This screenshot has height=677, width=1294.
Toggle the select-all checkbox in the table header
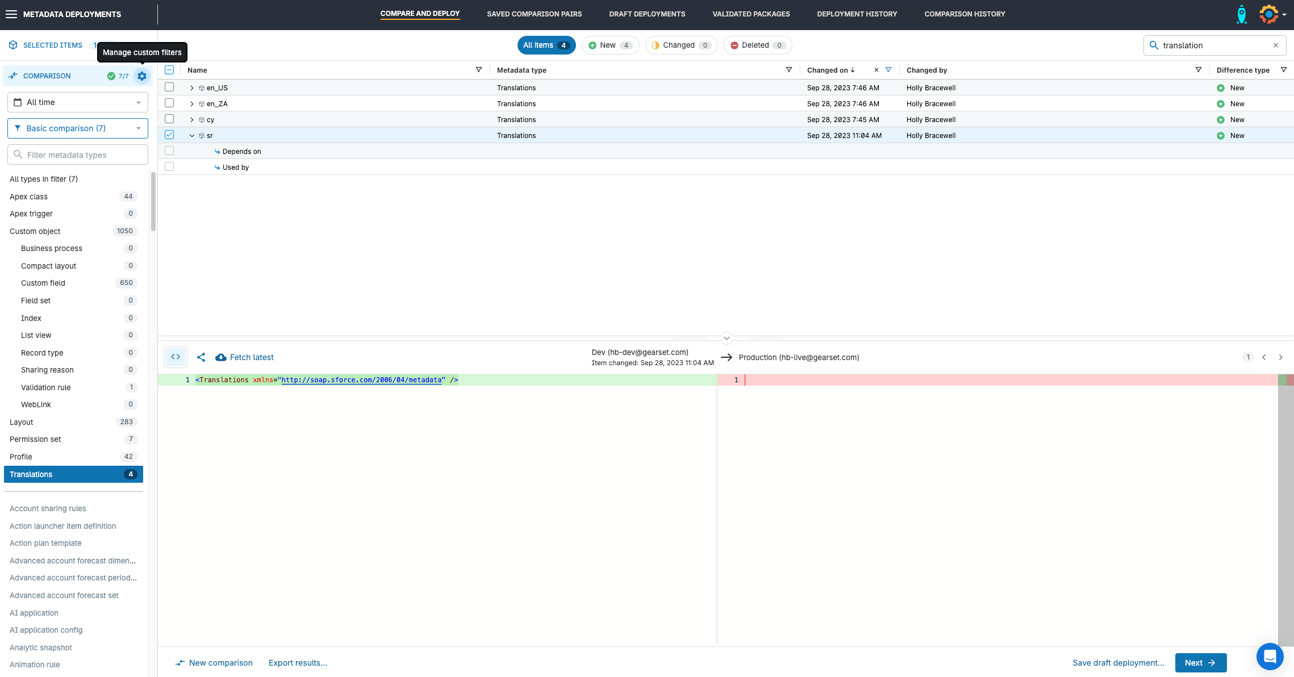tap(169, 69)
